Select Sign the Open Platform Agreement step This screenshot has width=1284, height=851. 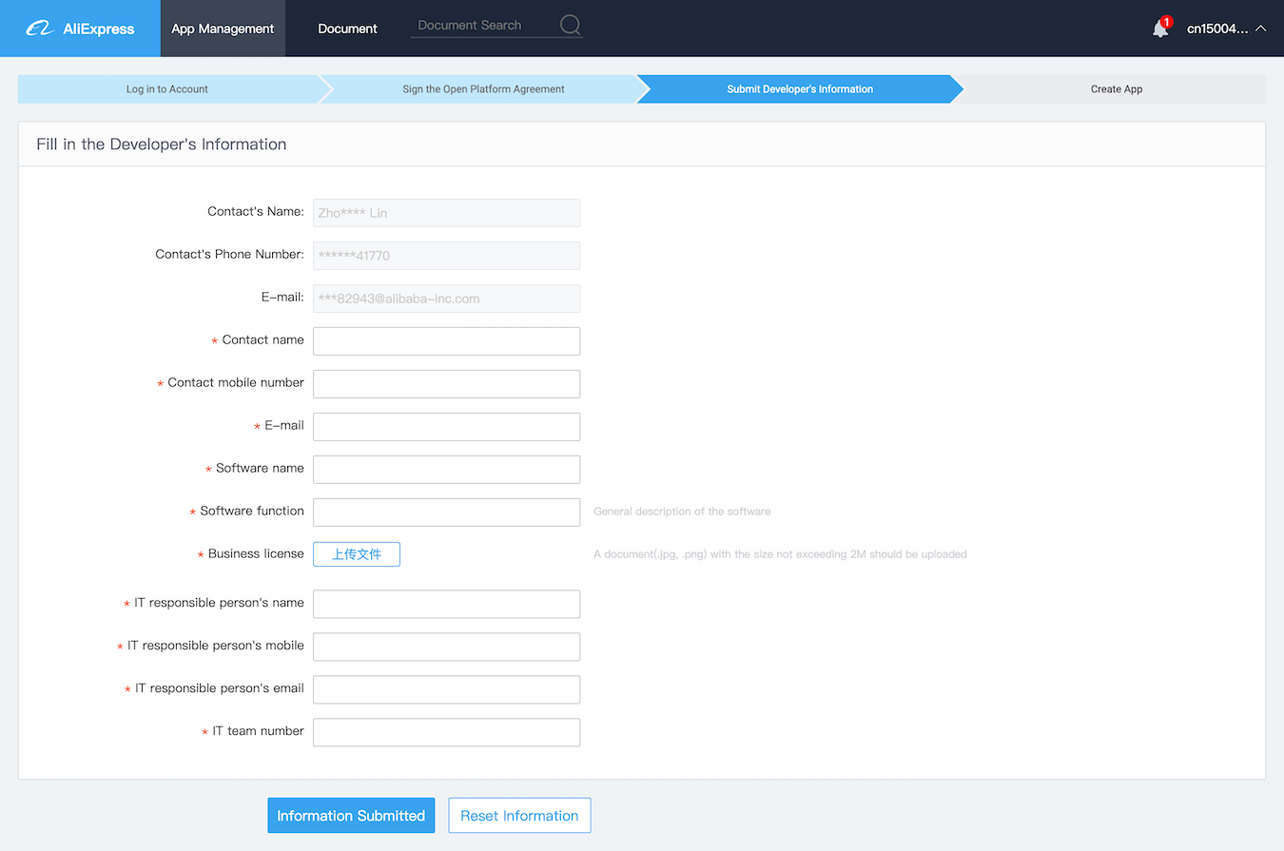[483, 89]
